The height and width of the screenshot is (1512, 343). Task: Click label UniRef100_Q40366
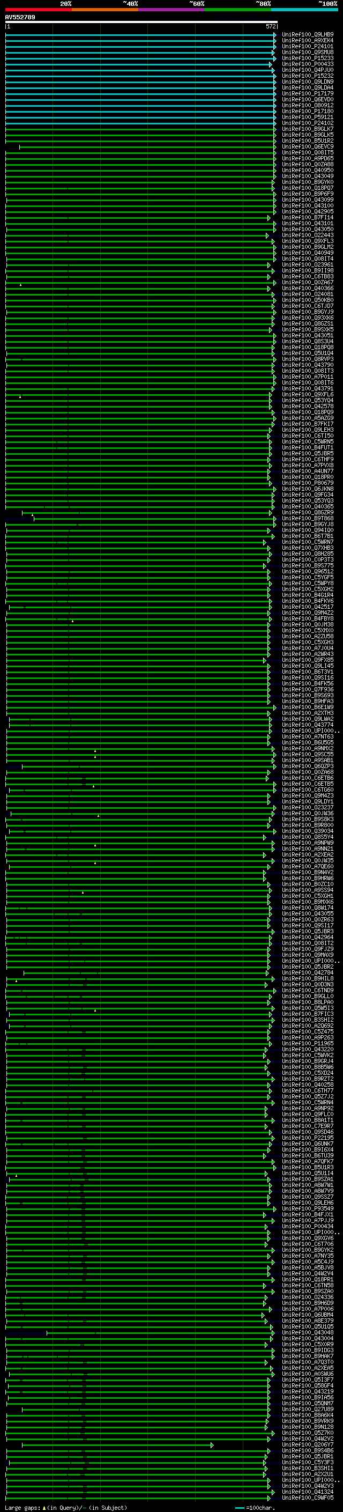(x=308, y=288)
